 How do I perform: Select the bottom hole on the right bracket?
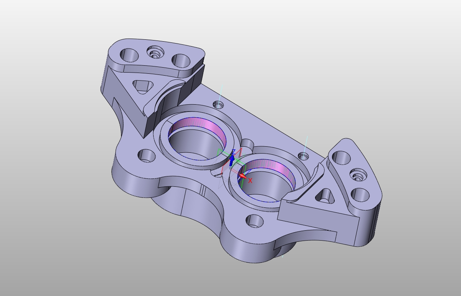point(360,194)
